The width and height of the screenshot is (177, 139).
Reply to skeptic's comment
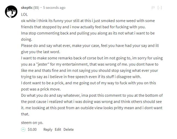[x=48, y=130]
